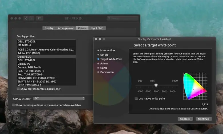This screenshot has width=223, height=134.
Task: Toggle Show mirroring options in the menu bar
Action: click(x=13, y=105)
